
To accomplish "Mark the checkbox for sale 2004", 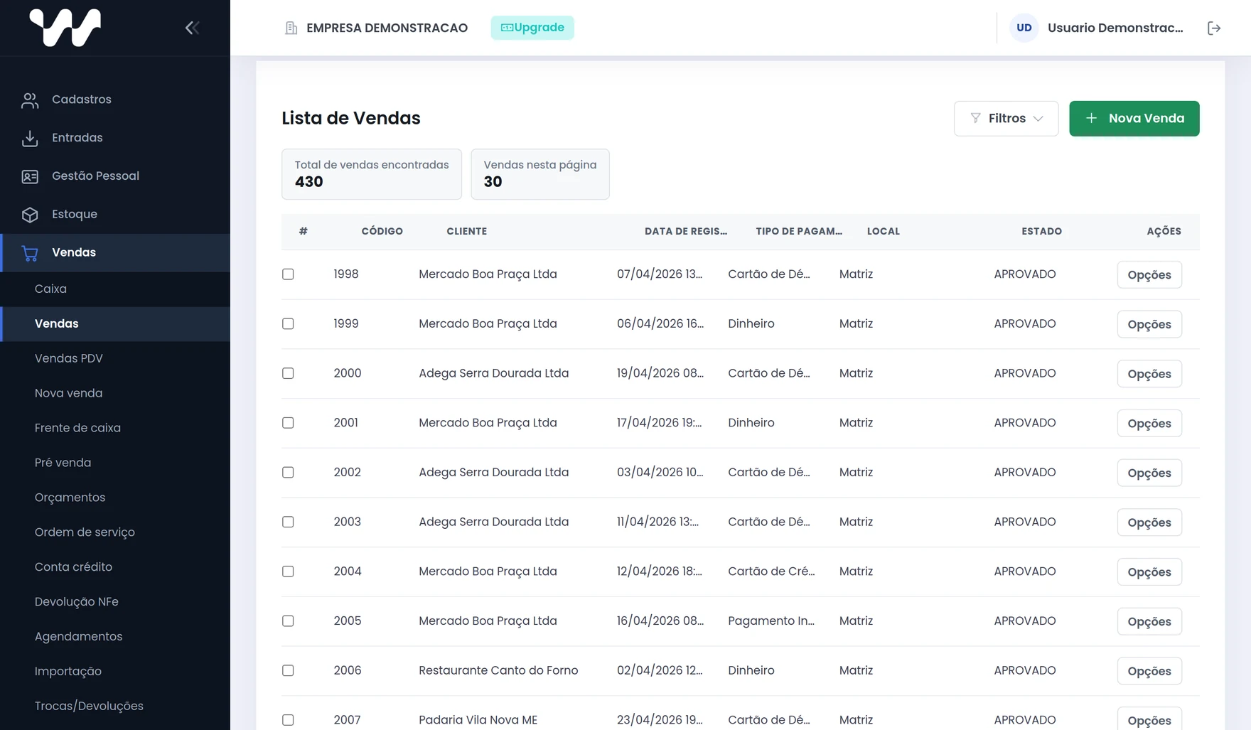I will point(288,571).
